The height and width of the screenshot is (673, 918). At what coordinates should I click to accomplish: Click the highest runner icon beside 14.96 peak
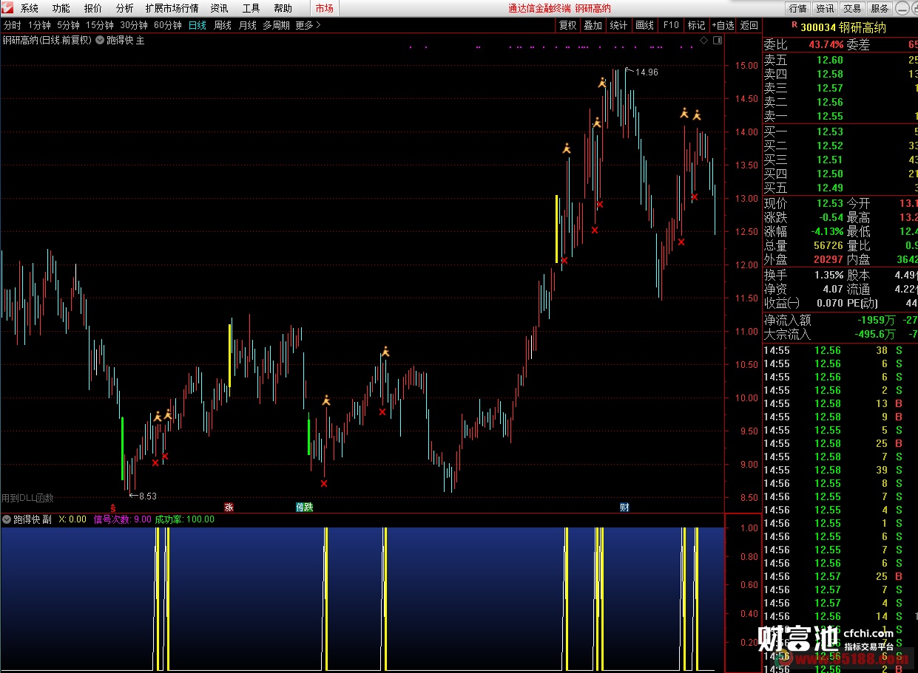pyautogui.click(x=602, y=83)
